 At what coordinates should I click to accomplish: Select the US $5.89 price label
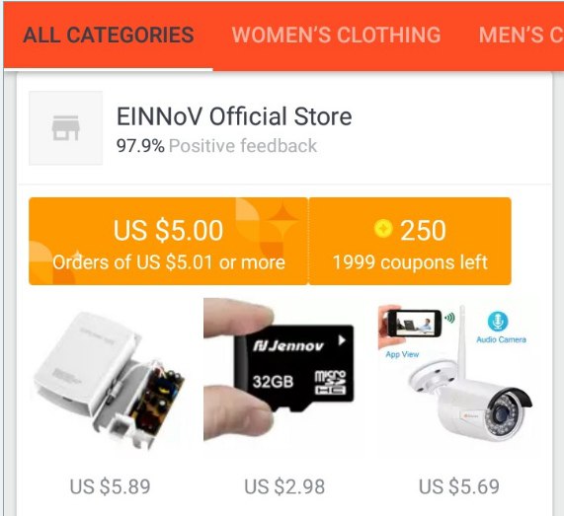coord(110,486)
